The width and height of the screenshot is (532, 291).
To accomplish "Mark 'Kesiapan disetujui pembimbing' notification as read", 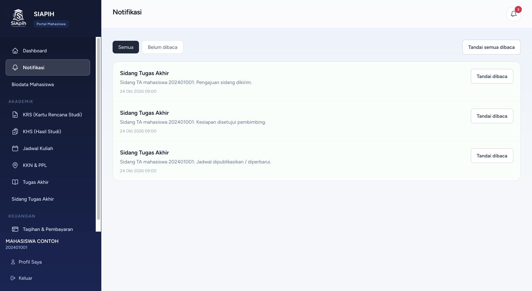I will [492, 116].
